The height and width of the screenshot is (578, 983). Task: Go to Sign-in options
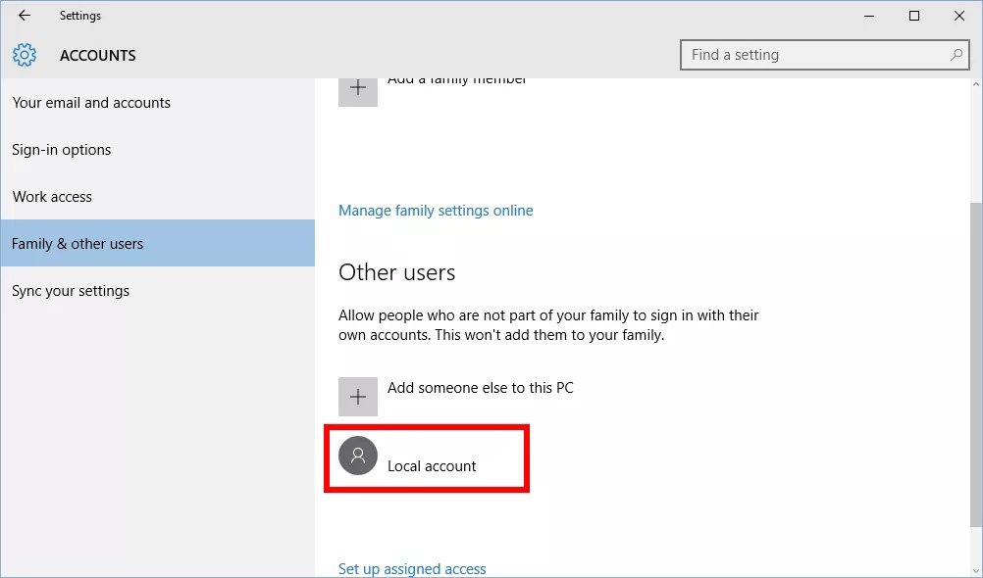[x=61, y=150]
